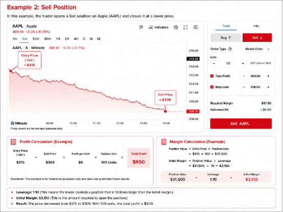Increase Lots with the plus stepper

pos(243,63)
